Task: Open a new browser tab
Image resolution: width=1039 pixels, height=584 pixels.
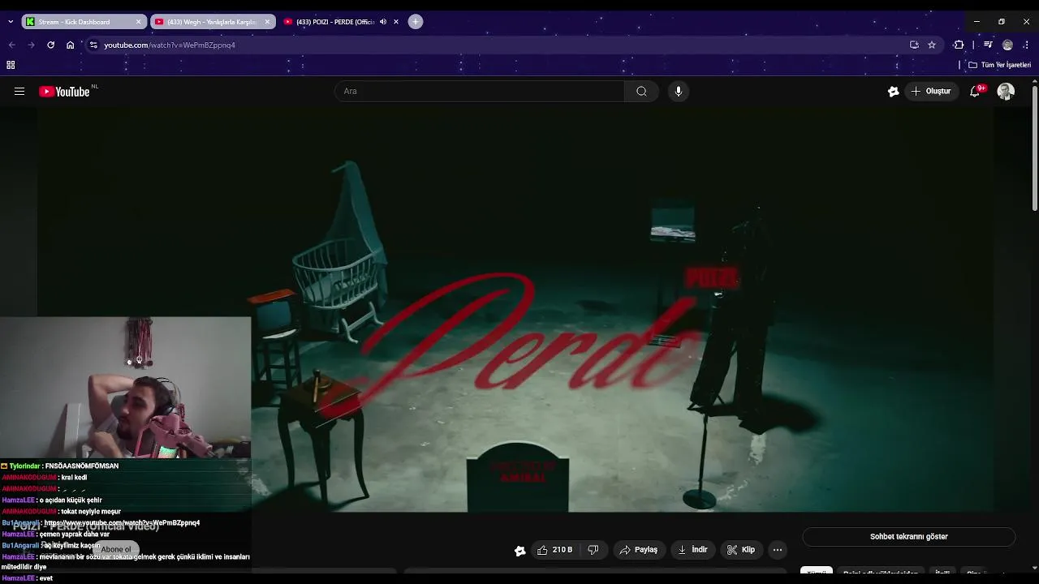Action: click(416, 22)
